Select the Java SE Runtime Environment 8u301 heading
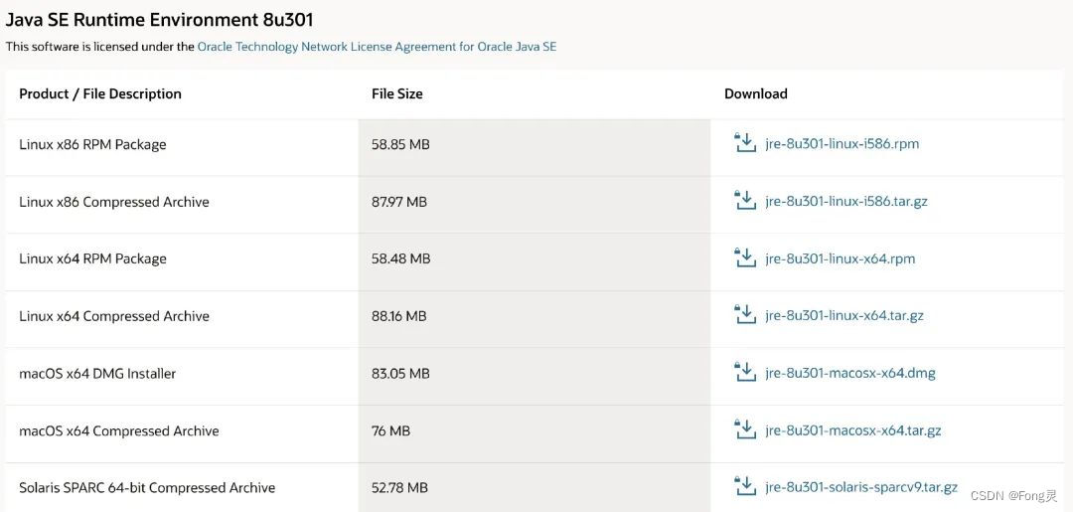Screen dimensions: 1073x512 tap(159, 20)
